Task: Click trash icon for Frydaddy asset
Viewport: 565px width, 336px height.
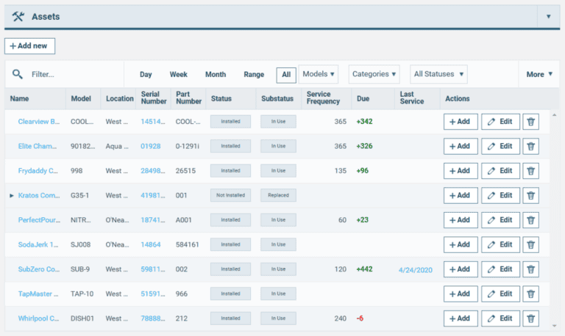Action: click(530, 171)
